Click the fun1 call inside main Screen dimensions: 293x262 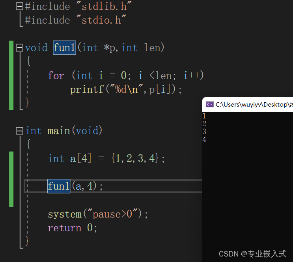tap(59, 186)
